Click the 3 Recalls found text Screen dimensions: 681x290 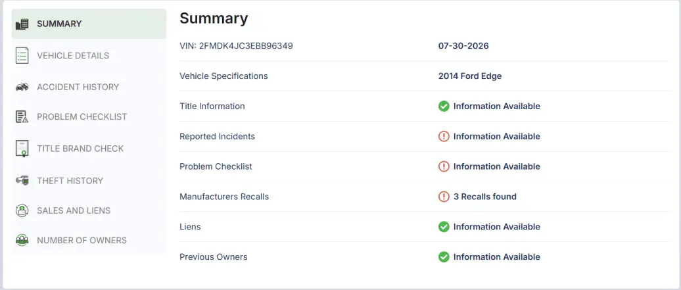(x=484, y=197)
